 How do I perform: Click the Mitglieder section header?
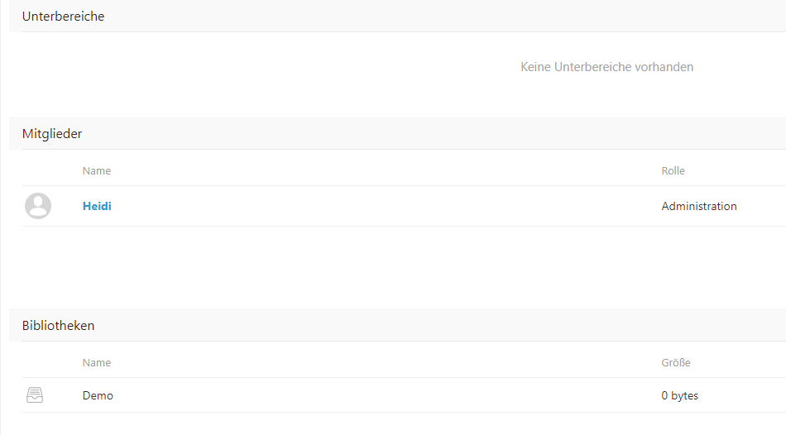pos(52,134)
